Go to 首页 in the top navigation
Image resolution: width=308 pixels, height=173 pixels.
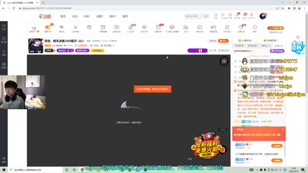tap(63, 16)
